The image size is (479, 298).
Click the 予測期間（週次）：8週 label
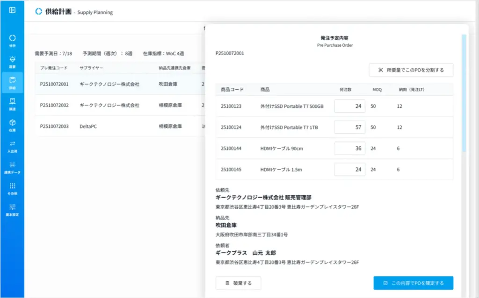tap(107, 53)
